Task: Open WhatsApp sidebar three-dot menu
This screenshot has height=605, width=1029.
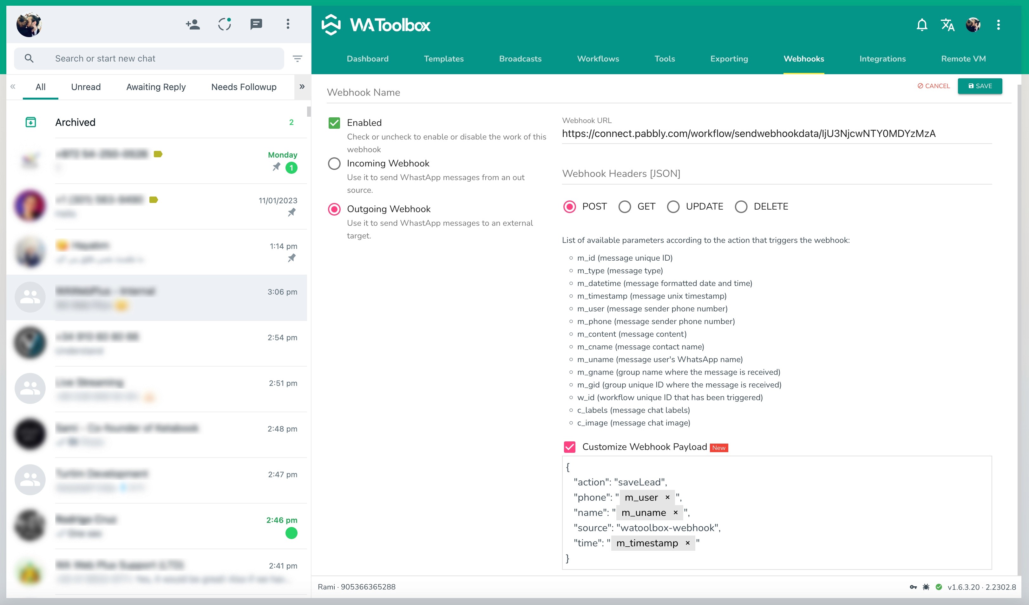Action: coord(288,24)
